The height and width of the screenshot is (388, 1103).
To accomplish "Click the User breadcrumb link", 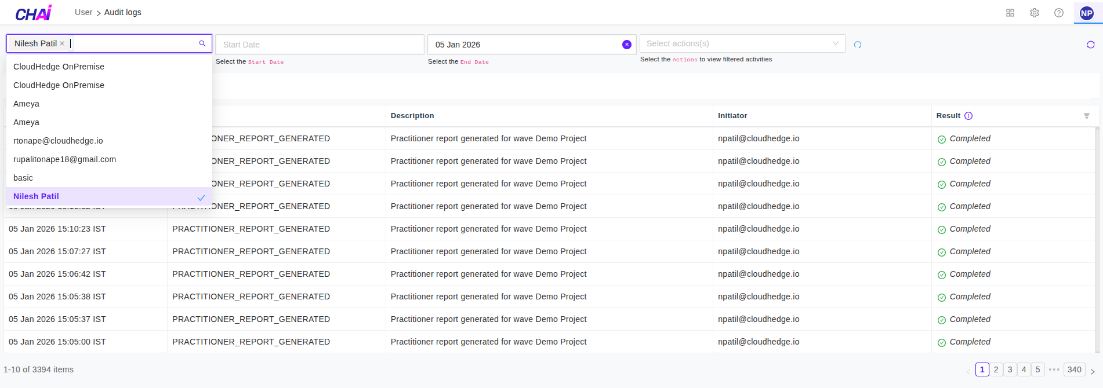I will tap(84, 12).
